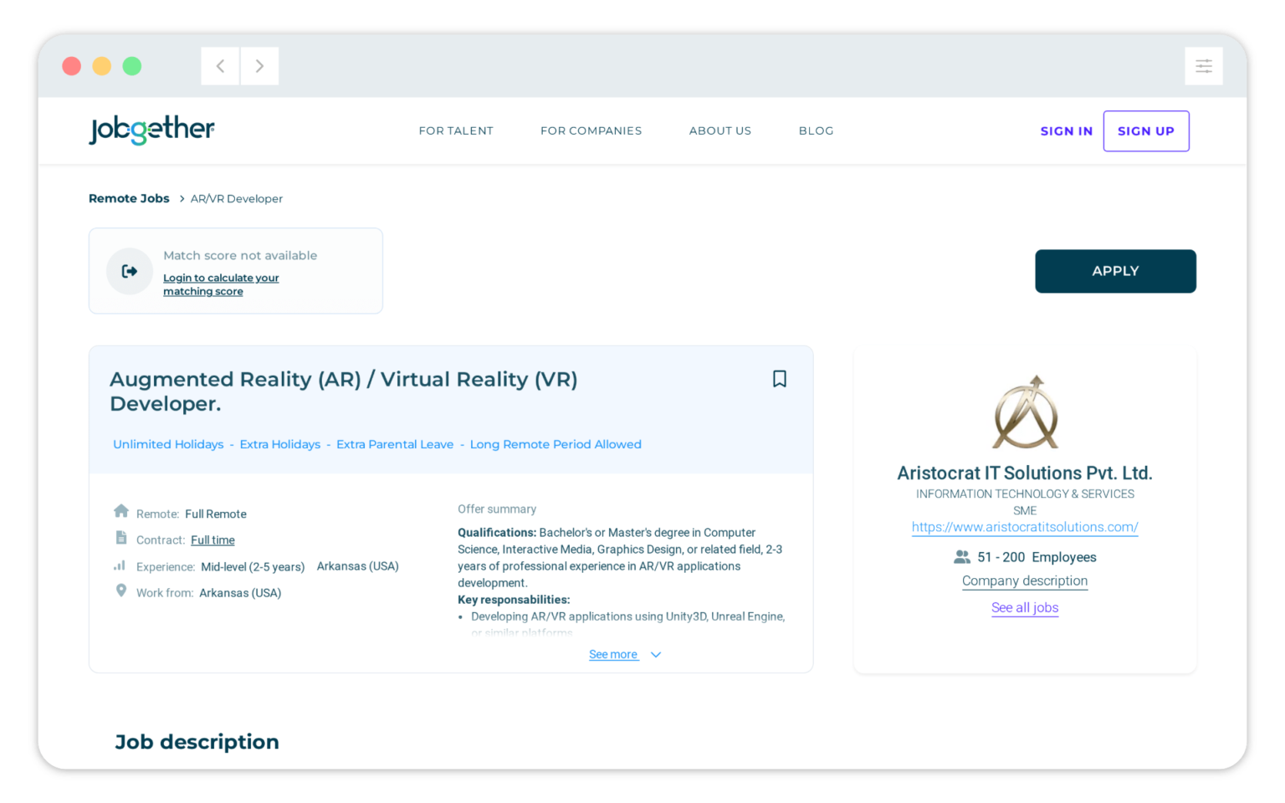The width and height of the screenshot is (1285, 803).
Task: Open the For Talent menu
Action: [456, 130]
